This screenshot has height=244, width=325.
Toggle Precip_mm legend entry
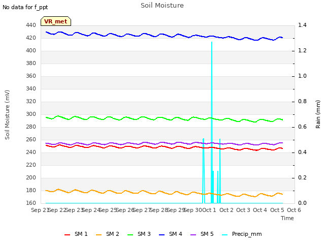click(242, 234)
